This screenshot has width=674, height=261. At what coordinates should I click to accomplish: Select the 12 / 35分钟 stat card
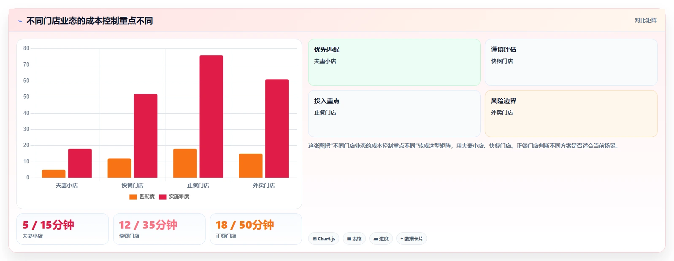[x=159, y=229]
